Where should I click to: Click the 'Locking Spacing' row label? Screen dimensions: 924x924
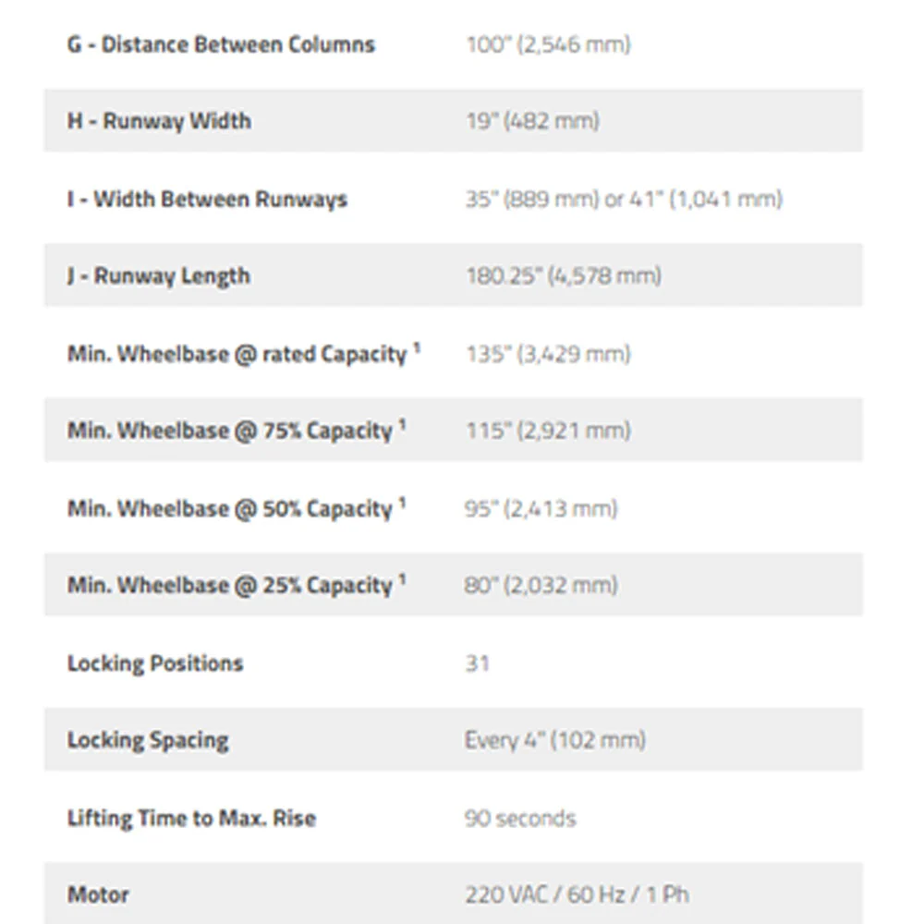147,740
